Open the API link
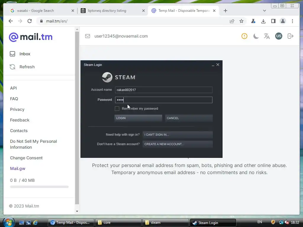The height and width of the screenshot is (227, 303). tap(13, 88)
